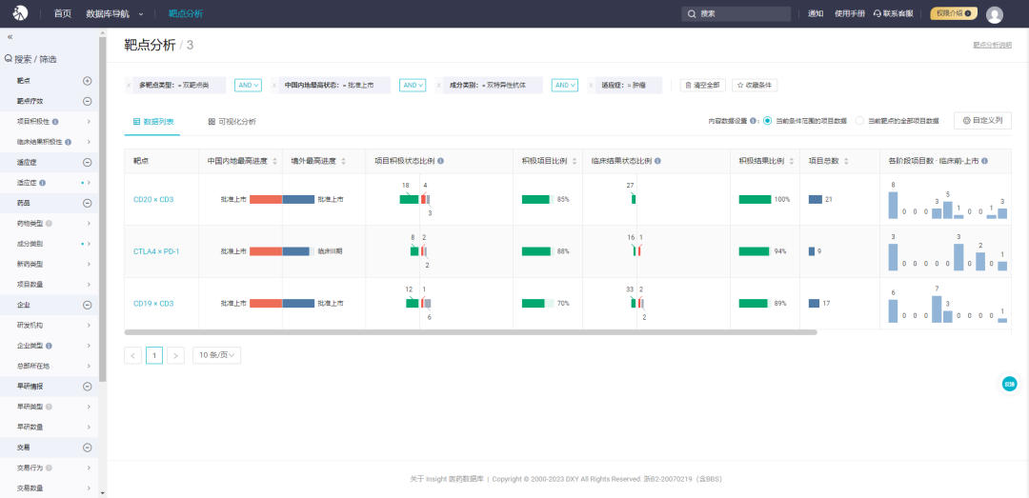Screen dimensions: 1029x498
Task: Open the CD20 × CD3 target link
Action: pyautogui.click(x=152, y=199)
